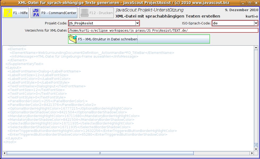Viewport: 260px width, 159px height.
Task: Expand the ISO-Sprach-Code dropdown arrow
Action: (x=256, y=23)
